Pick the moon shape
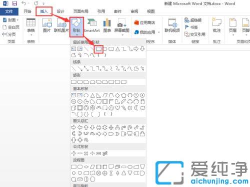Screen dimensions: 250x187 pos(136,108)
